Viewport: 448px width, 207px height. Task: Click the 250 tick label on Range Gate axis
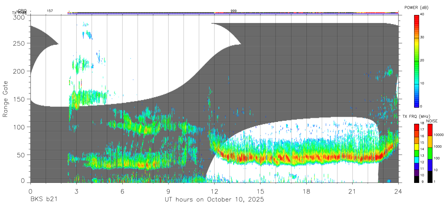(19, 43)
